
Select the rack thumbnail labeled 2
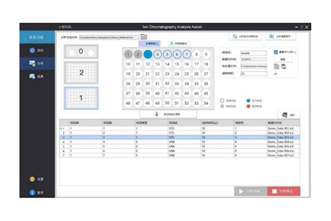(x=81, y=73)
